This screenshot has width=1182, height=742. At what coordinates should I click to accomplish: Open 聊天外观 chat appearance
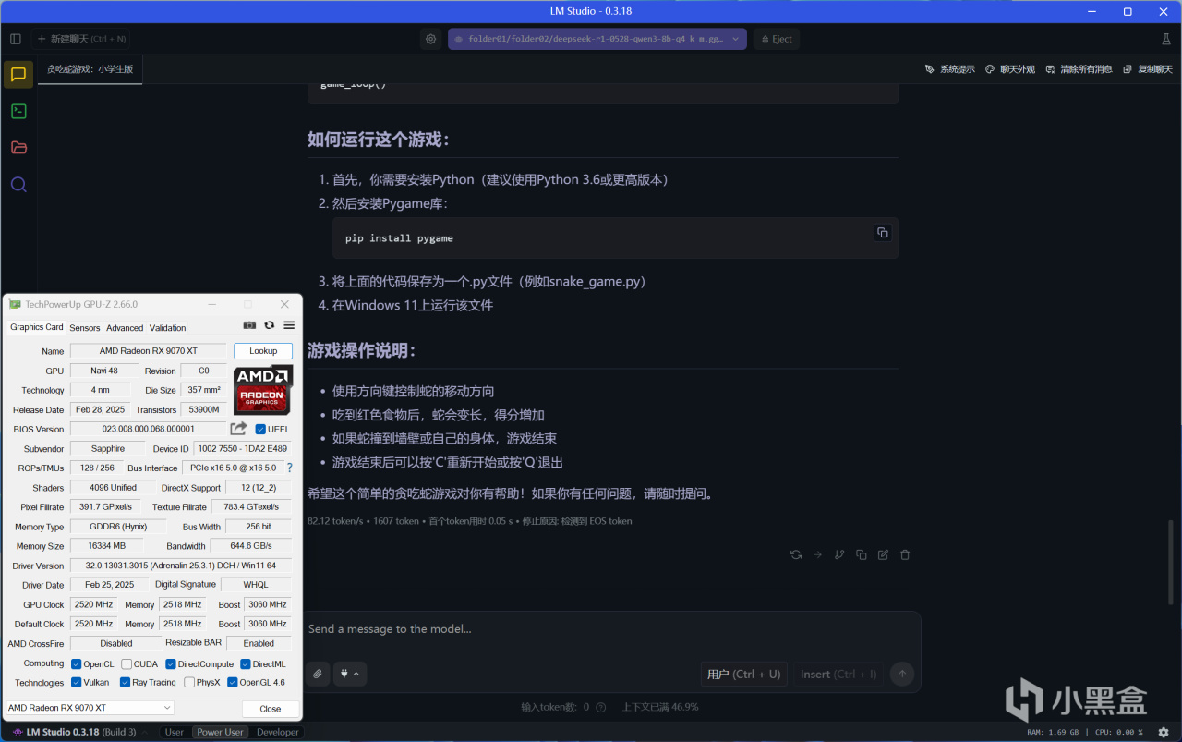(1010, 69)
